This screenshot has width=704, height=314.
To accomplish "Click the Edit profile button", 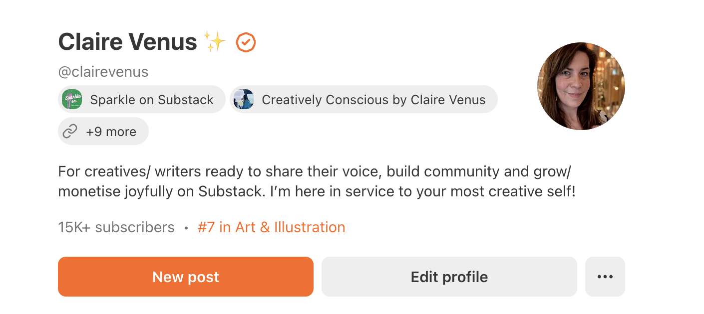I will click(x=449, y=277).
